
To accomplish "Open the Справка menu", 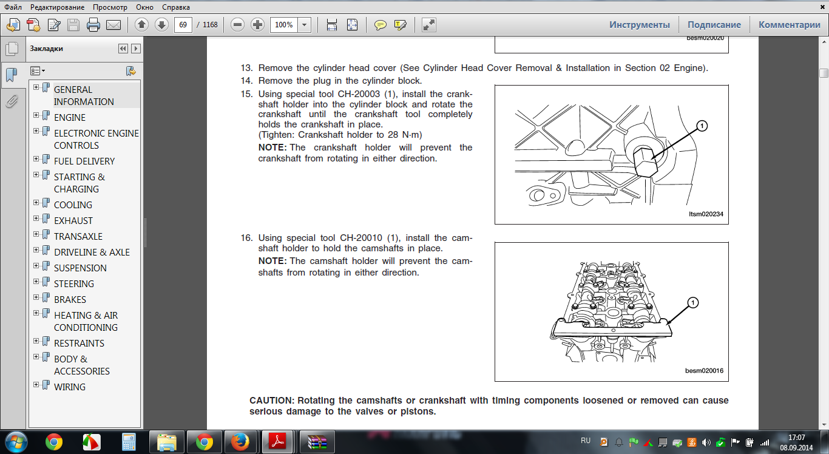I will 176,7.
